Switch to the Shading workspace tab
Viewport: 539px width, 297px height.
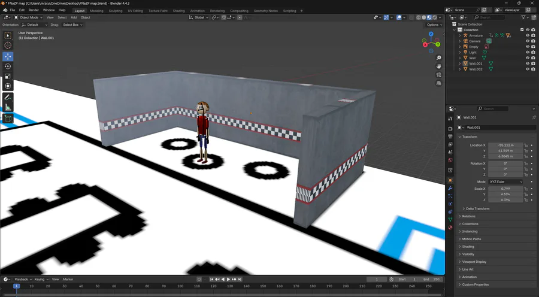tap(178, 11)
